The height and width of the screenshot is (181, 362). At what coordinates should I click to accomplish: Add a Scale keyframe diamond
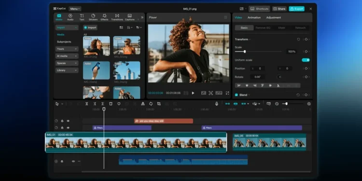306,52
